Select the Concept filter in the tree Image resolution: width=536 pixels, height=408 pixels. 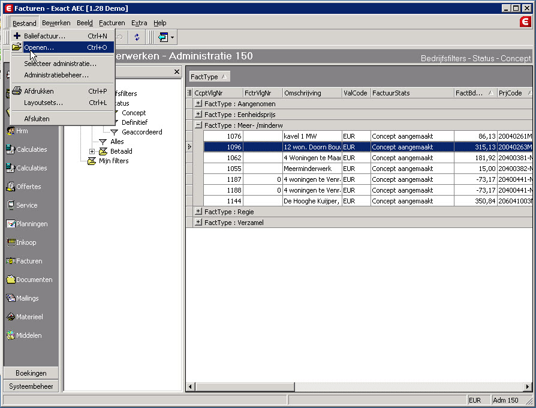click(134, 113)
